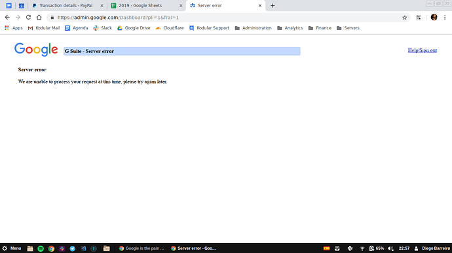Click the Google logo
This screenshot has width=452, height=253.
click(x=36, y=50)
